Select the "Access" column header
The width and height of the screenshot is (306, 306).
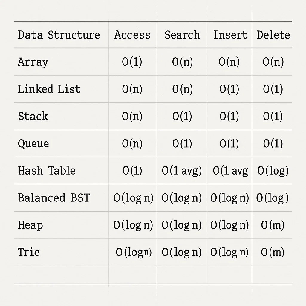click(x=132, y=35)
